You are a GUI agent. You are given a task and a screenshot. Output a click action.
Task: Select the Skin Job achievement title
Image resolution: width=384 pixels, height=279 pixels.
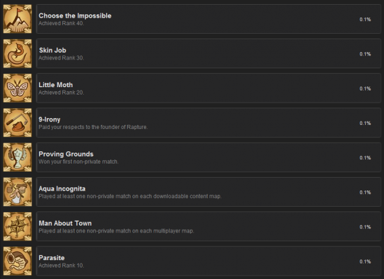click(x=53, y=50)
